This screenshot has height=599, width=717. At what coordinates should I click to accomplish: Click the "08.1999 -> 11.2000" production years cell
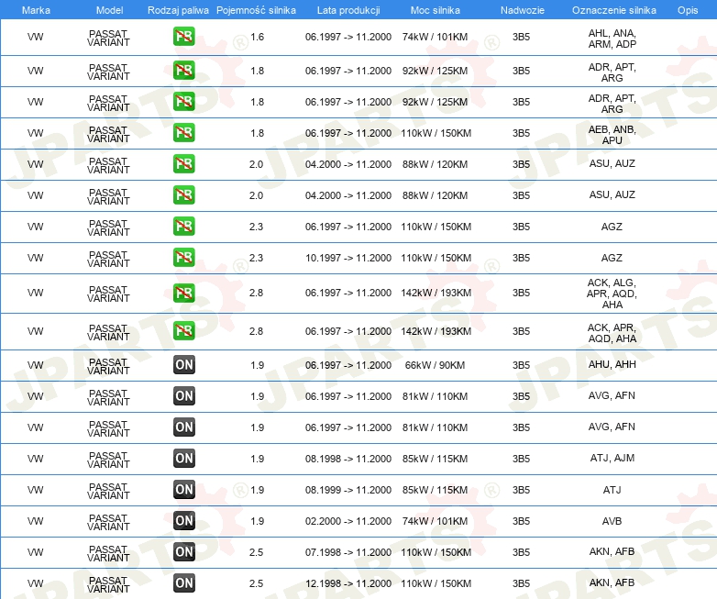pos(348,490)
